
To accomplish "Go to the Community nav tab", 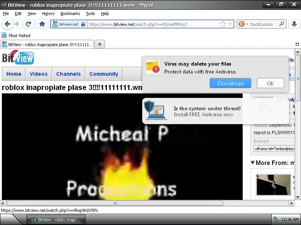I will point(104,74).
